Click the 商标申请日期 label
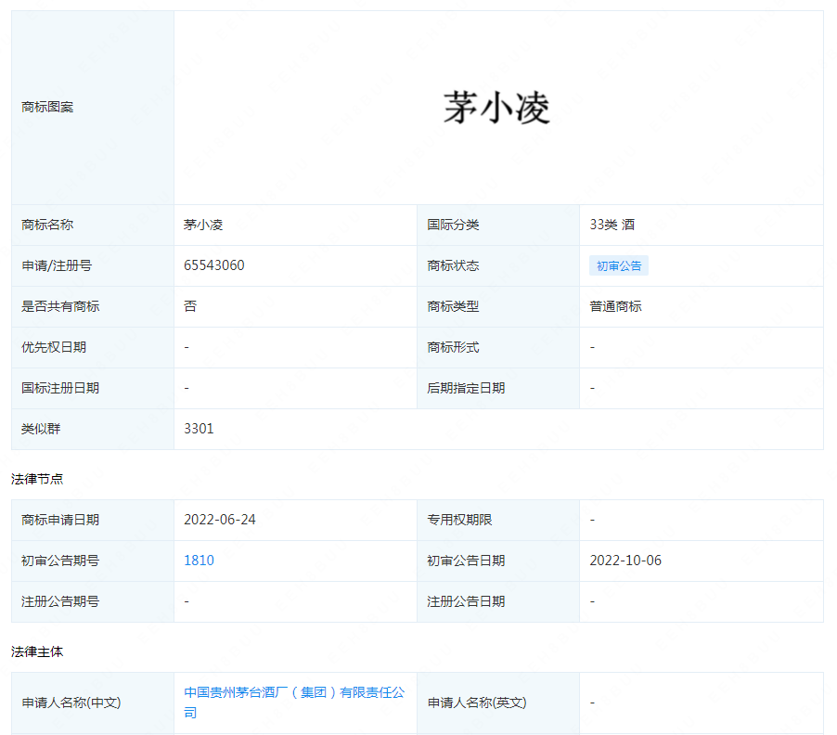Viewport: 837px width, 735px height. (x=60, y=520)
